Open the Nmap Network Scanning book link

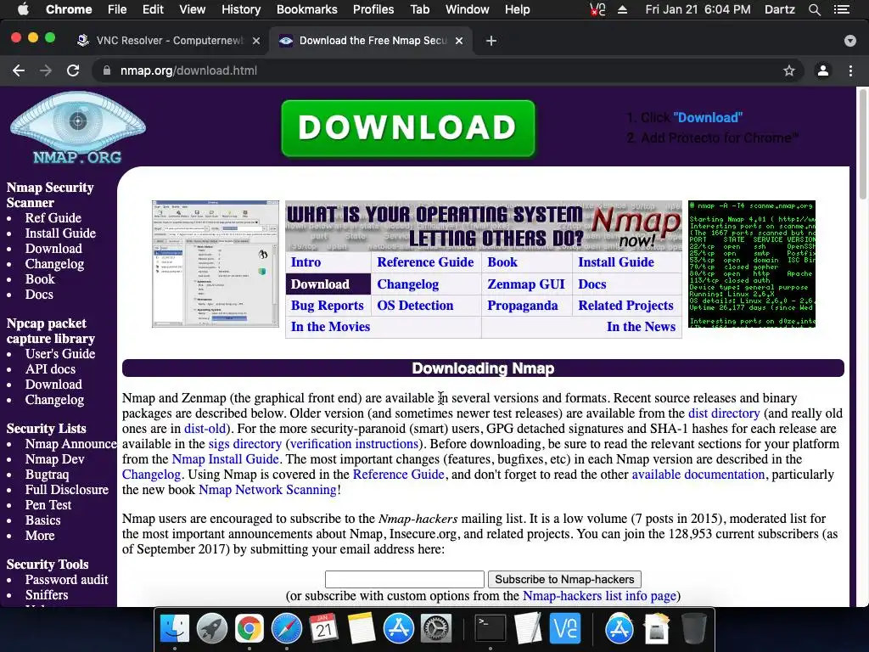point(267,490)
